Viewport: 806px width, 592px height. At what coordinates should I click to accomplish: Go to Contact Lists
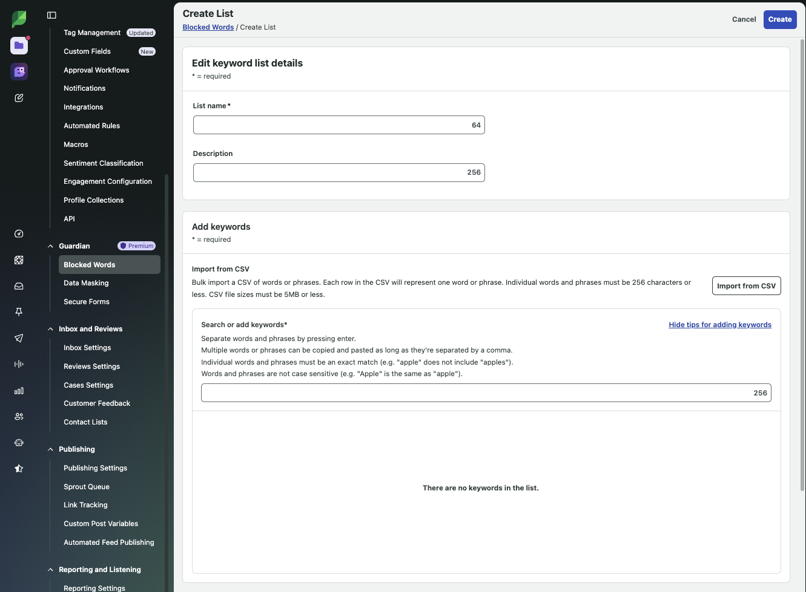pyautogui.click(x=85, y=422)
